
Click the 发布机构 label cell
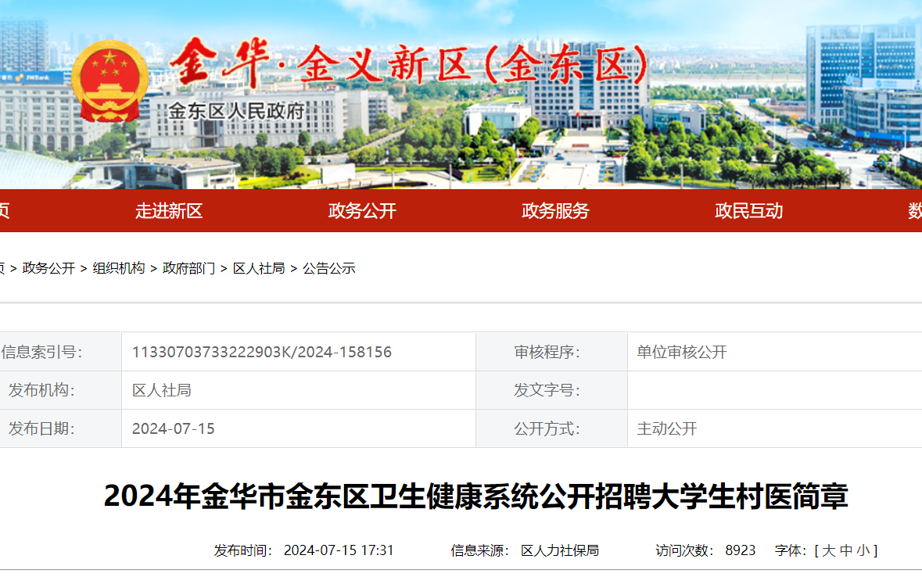(60, 391)
